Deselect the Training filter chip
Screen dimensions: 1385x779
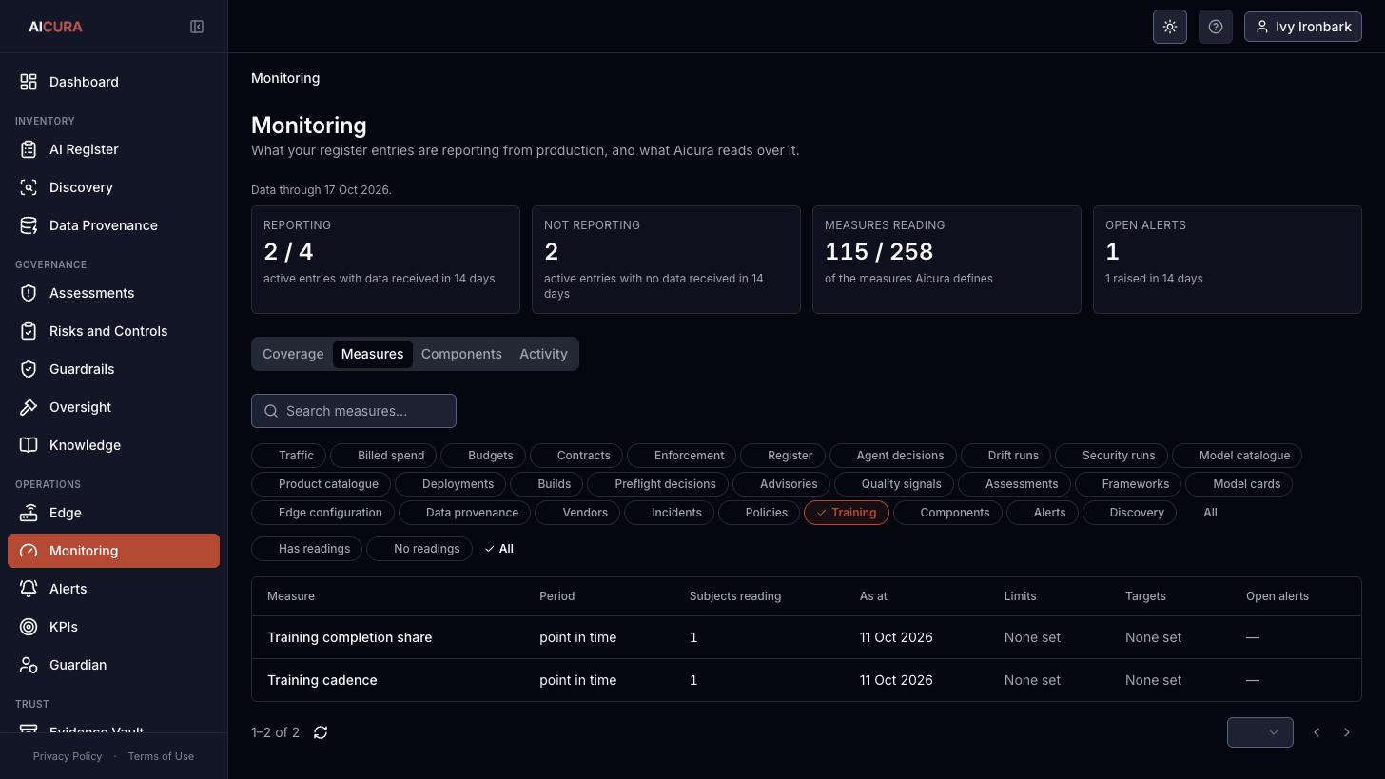tap(847, 513)
